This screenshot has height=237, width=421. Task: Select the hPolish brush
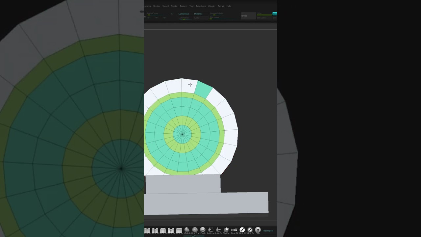click(187, 230)
